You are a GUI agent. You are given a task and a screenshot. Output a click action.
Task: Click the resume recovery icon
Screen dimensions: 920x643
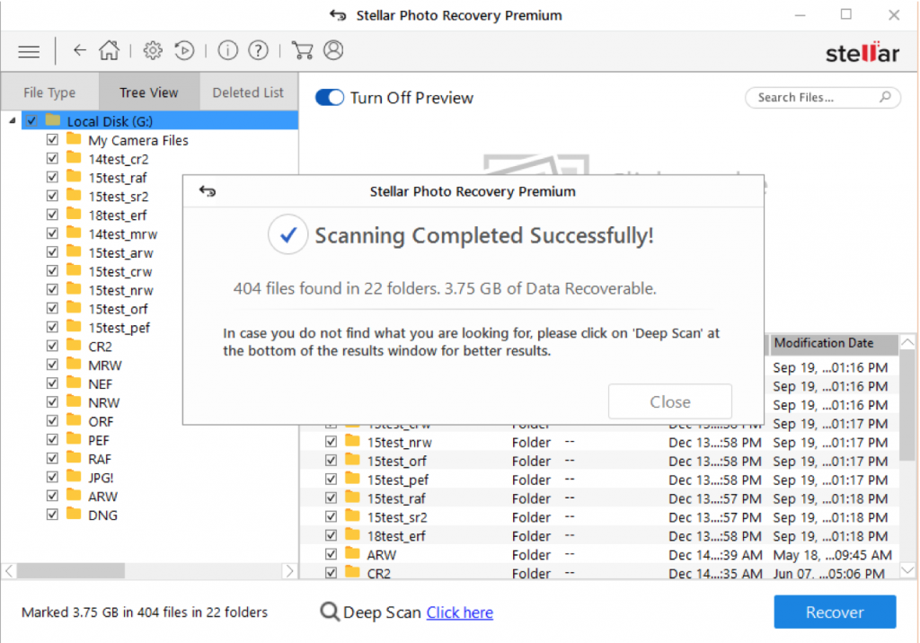pos(184,50)
